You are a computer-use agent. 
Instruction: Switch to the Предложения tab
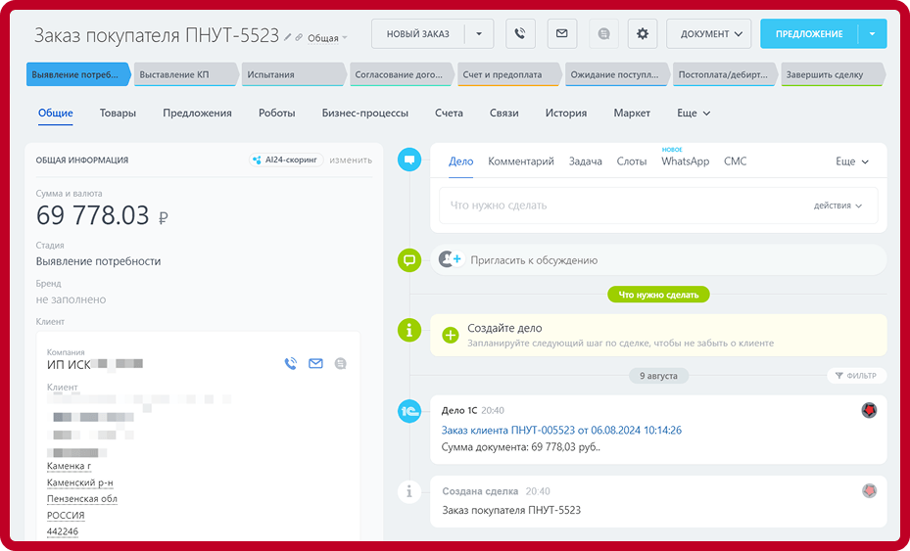(x=197, y=114)
